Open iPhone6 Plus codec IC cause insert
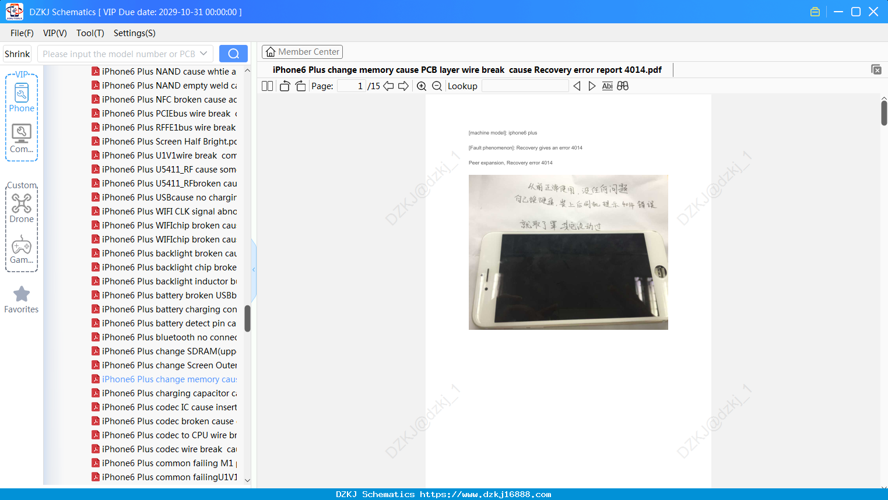The image size is (888, 500). (164, 407)
